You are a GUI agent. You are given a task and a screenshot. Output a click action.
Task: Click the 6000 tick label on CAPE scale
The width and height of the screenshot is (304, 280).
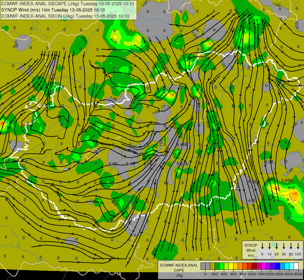(x=298, y=274)
